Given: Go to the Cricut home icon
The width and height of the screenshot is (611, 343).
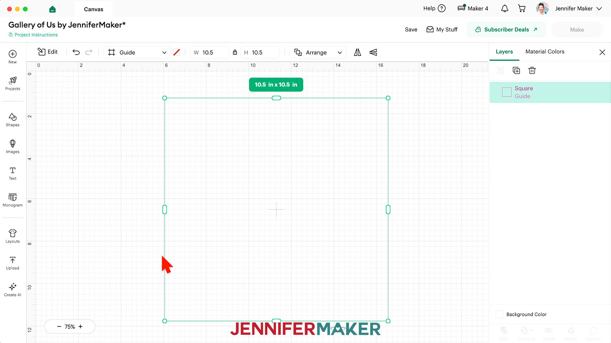Looking at the screenshot, I should click(52, 9).
